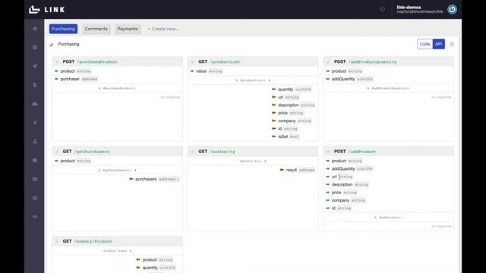486x273 pixels.
Task: Click the /getPurchasers endpoint path
Action: click(x=92, y=152)
